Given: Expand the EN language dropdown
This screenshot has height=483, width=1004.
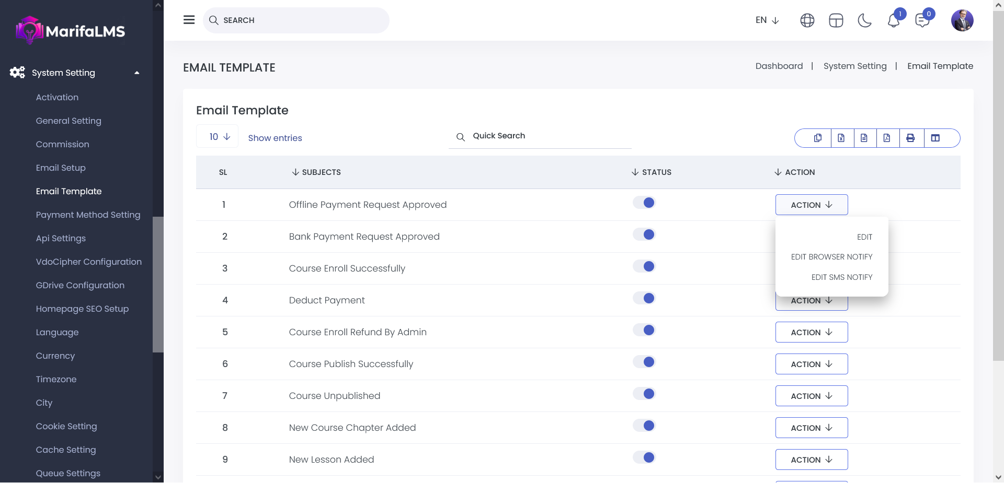Looking at the screenshot, I should point(767,20).
